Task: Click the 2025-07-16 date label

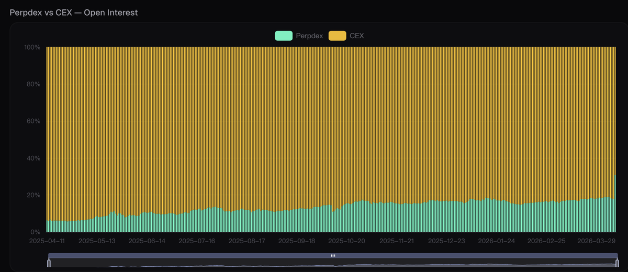Action: point(197,241)
